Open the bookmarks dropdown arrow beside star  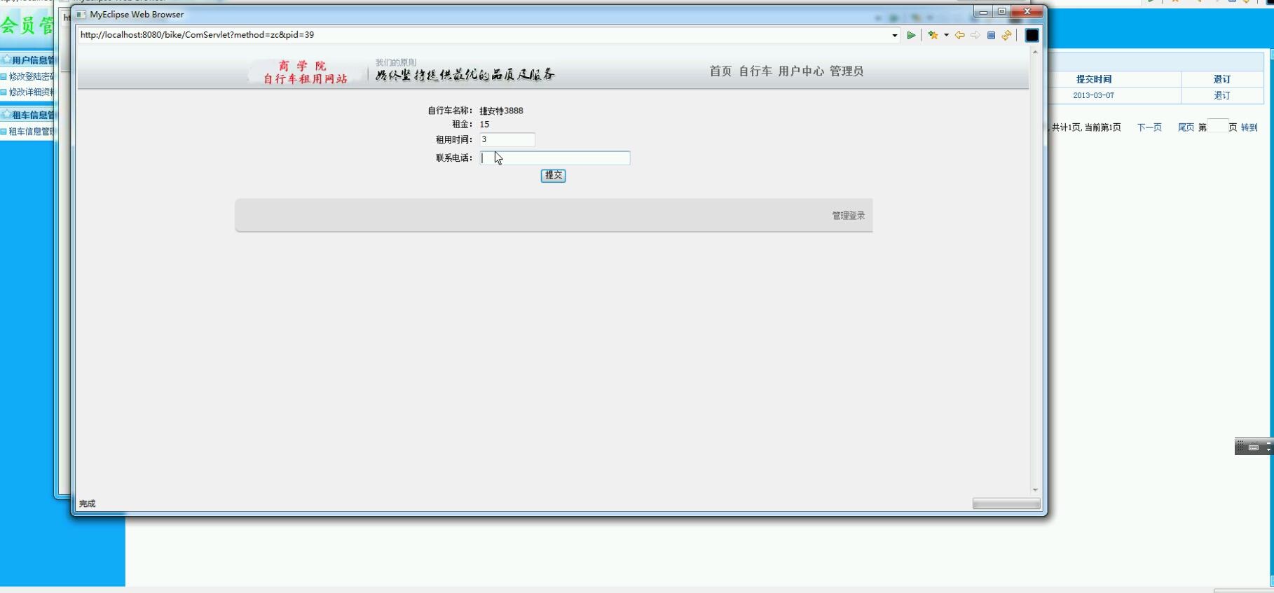pos(946,35)
